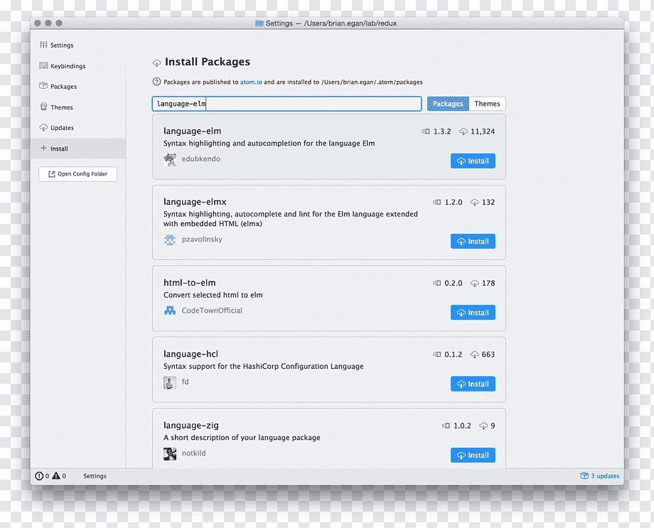Open the atom.io link
Viewport: 654px width, 528px height.
(x=251, y=82)
